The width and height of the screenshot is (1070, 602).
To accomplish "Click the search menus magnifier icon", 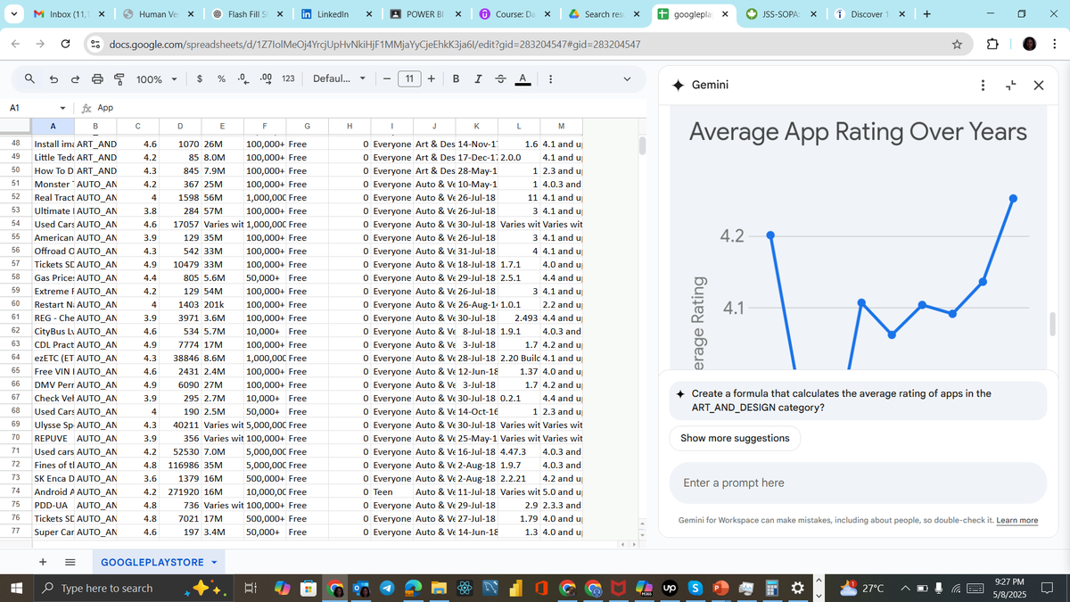I will click(x=30, y=79).
